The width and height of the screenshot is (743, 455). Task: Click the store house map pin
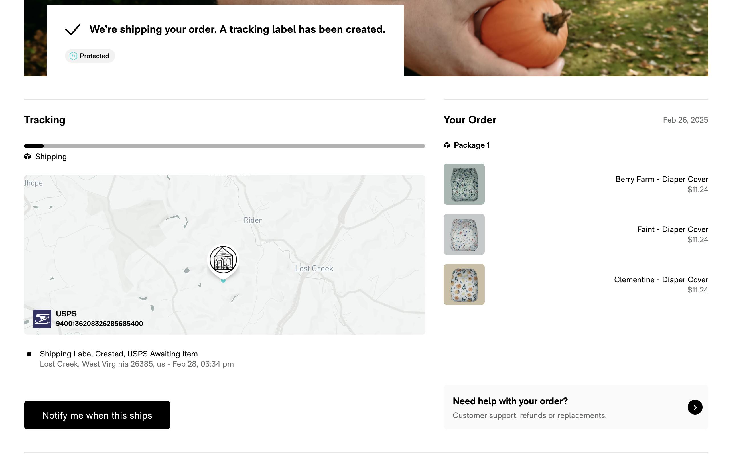tap(223, 260)
